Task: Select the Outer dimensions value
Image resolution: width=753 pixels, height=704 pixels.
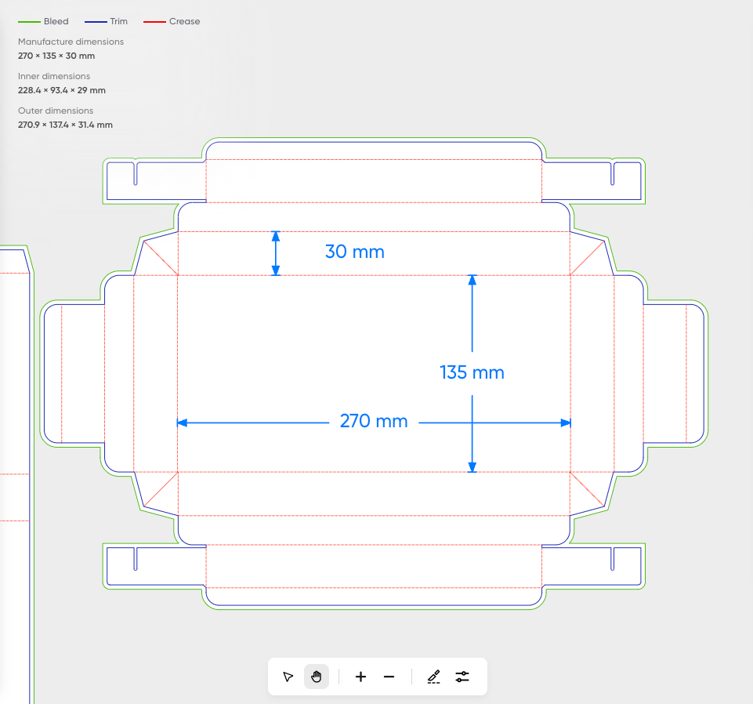Action: [x=65, y=125]
